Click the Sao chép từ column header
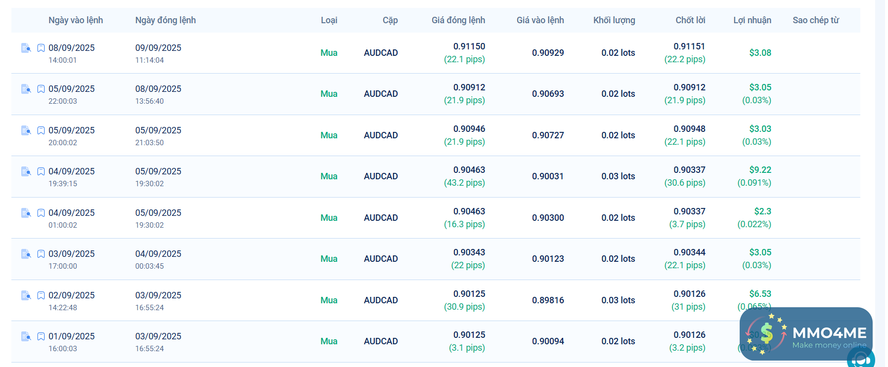888x367 pixels. (x=816, y=20)
